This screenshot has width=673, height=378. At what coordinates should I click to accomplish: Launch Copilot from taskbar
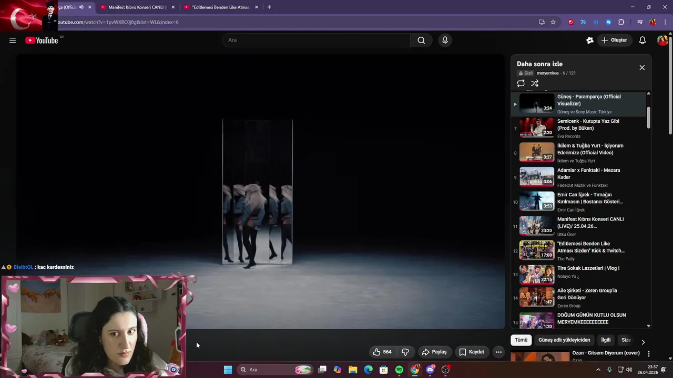[x=338, y=370]
